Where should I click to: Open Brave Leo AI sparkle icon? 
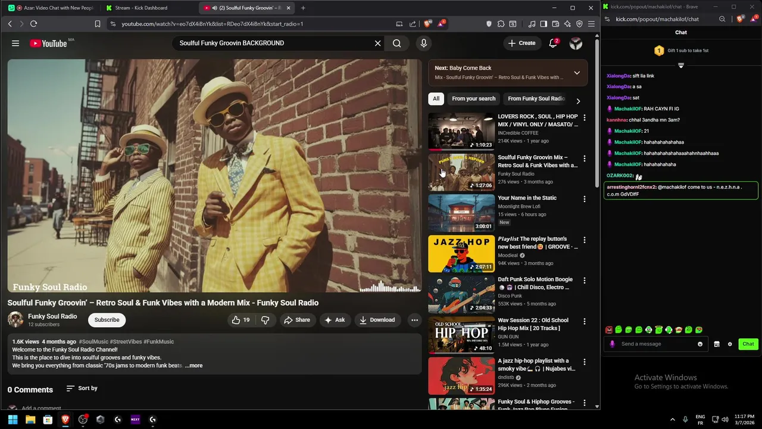567,24
